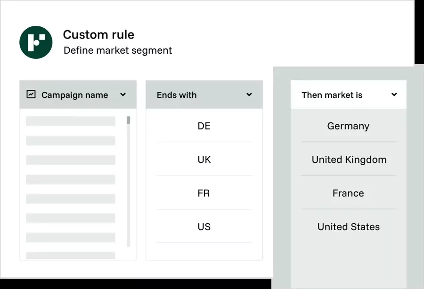Click the first placeholder campaign row

(70, 121)
